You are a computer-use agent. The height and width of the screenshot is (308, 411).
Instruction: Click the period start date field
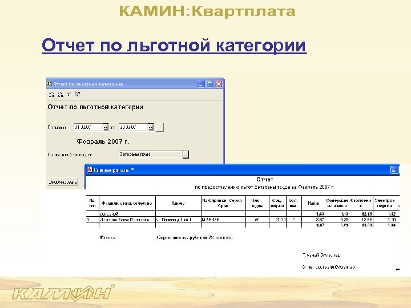88,127
